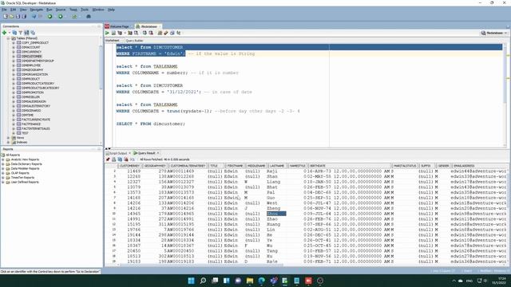Select the All Reports tree item

13,155
